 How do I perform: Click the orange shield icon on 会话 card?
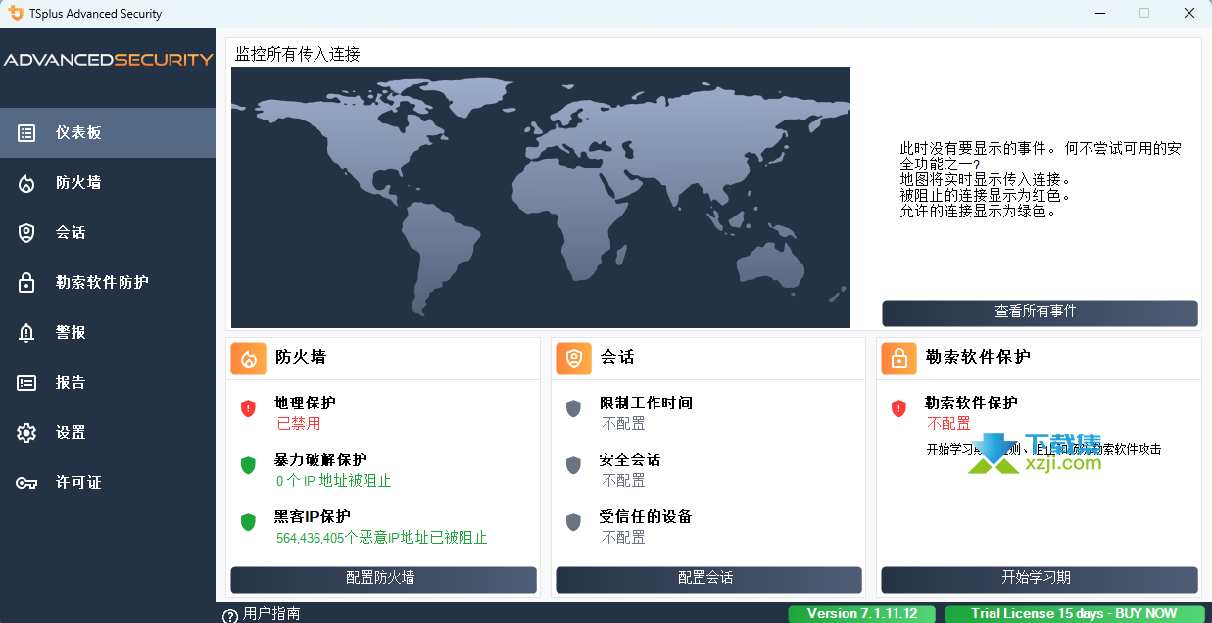[574, 359]
